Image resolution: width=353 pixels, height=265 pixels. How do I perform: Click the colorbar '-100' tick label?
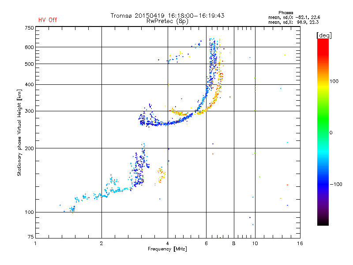pyautogui.click(x=336, y=184)
